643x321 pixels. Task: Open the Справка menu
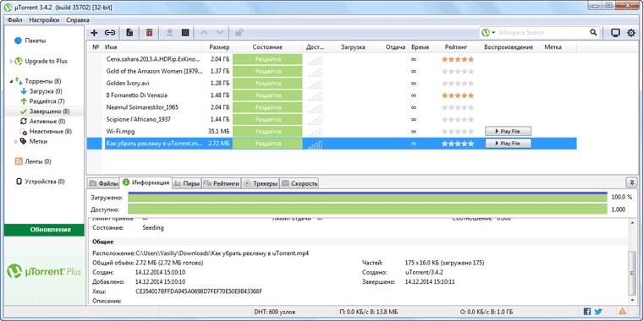coord(78,19)
